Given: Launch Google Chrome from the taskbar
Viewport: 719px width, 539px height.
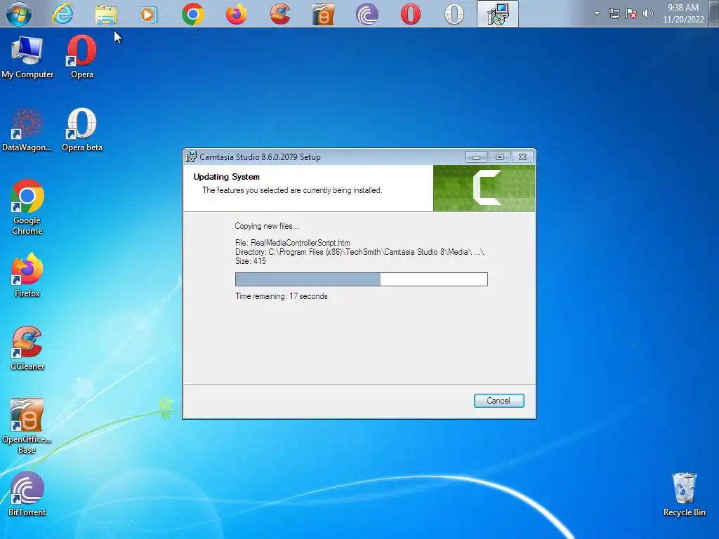Looking at the screenshot, I should point(192,14).
